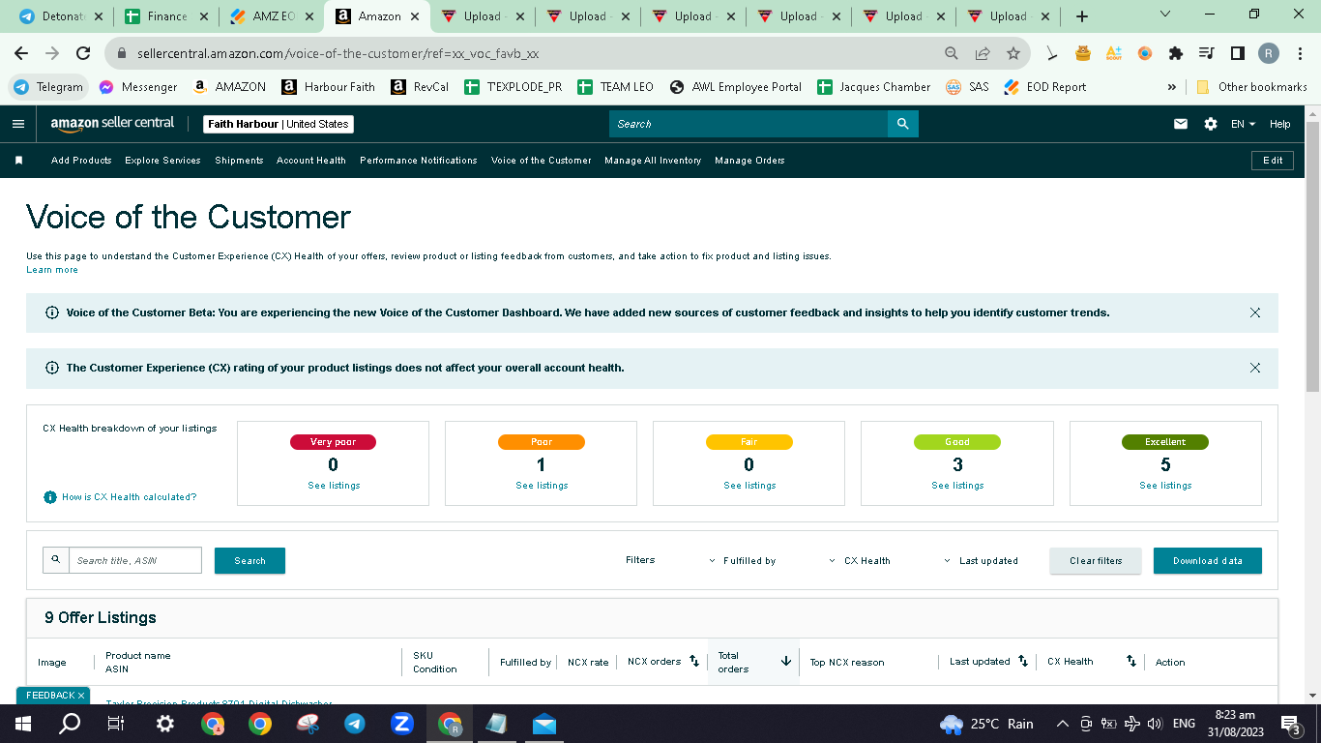Open Performance Notifications
The height and width of the screenshot is (743, 1321).
click(419, 161)
